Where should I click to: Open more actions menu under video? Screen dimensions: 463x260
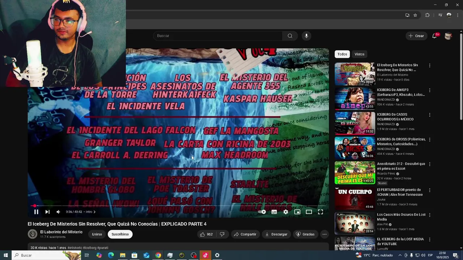pos(324,234)
